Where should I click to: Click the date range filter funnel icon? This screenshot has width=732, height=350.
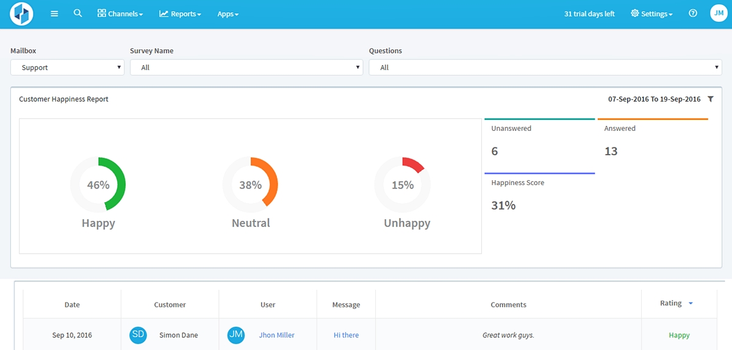click(x=711, y=99)
